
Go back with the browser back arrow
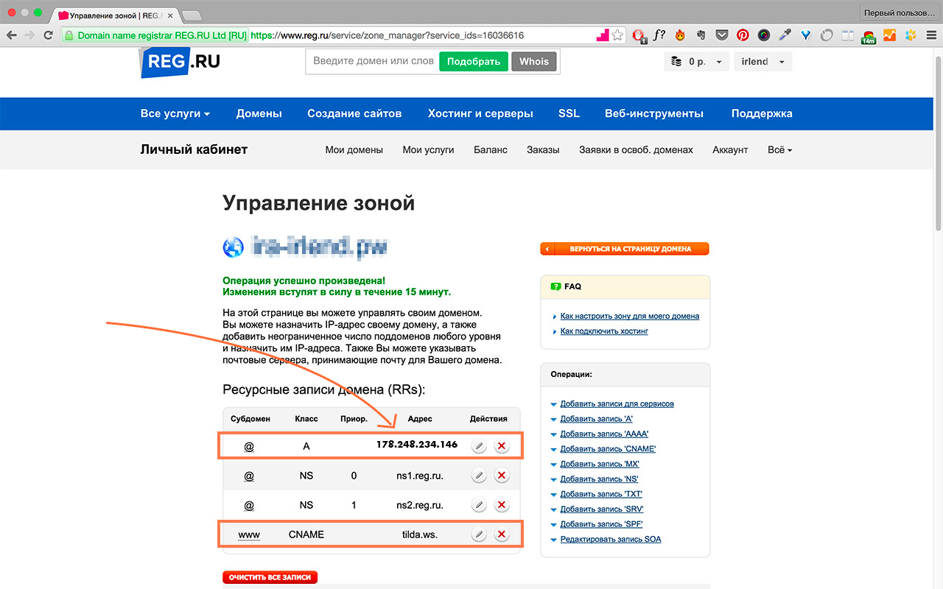tap(12, 35)
